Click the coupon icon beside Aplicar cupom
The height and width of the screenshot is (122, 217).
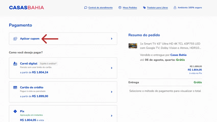pos(15,39)
